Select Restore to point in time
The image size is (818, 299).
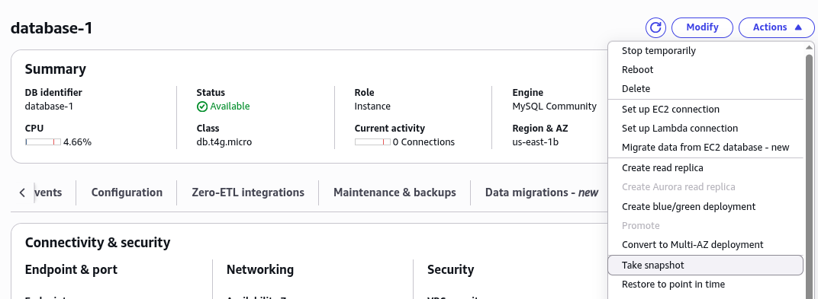click(x=706, y=285)
